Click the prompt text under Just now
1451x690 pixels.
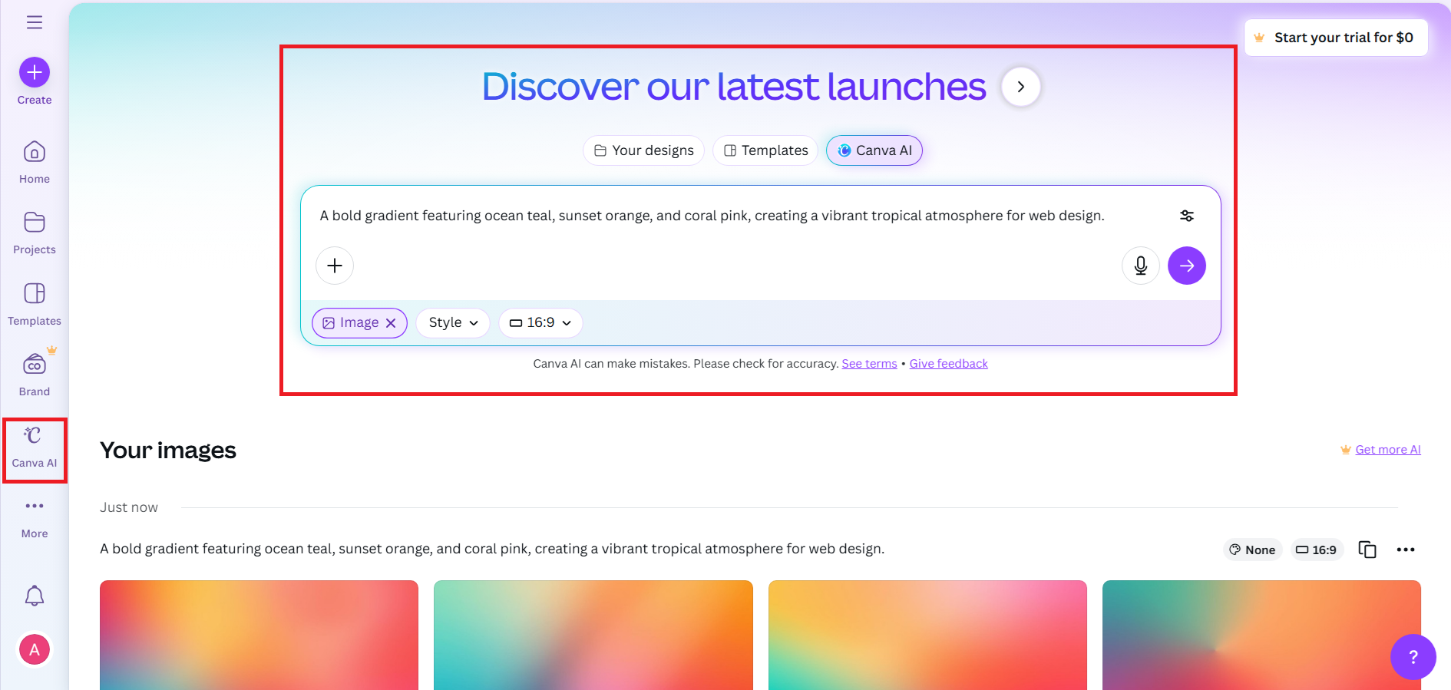492,549
